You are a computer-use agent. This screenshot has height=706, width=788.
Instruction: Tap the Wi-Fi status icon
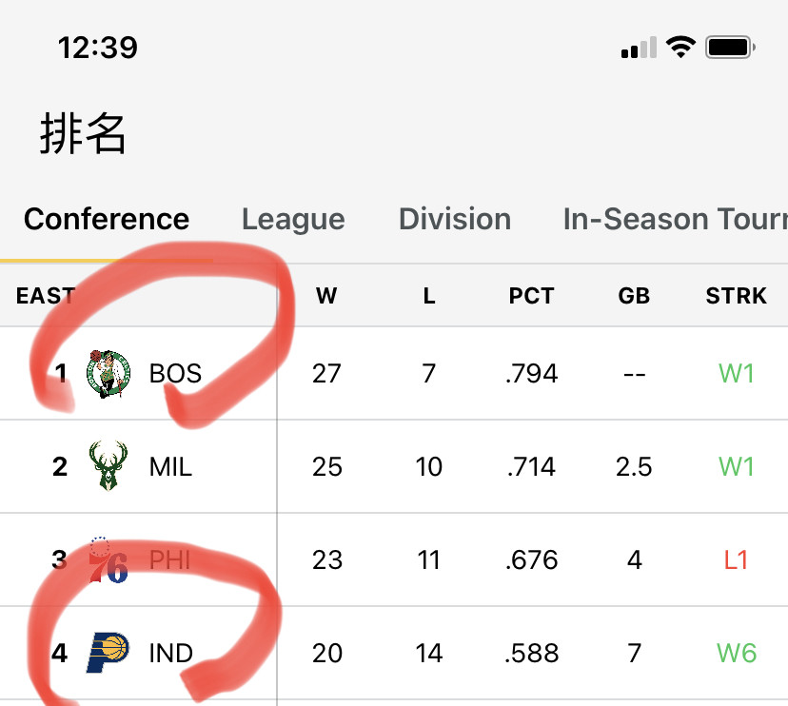click(x=680, y=48)
